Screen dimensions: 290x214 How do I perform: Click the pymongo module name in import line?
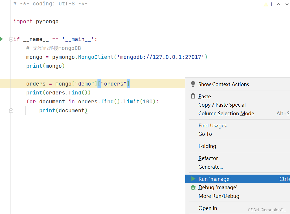click(47, 21)
